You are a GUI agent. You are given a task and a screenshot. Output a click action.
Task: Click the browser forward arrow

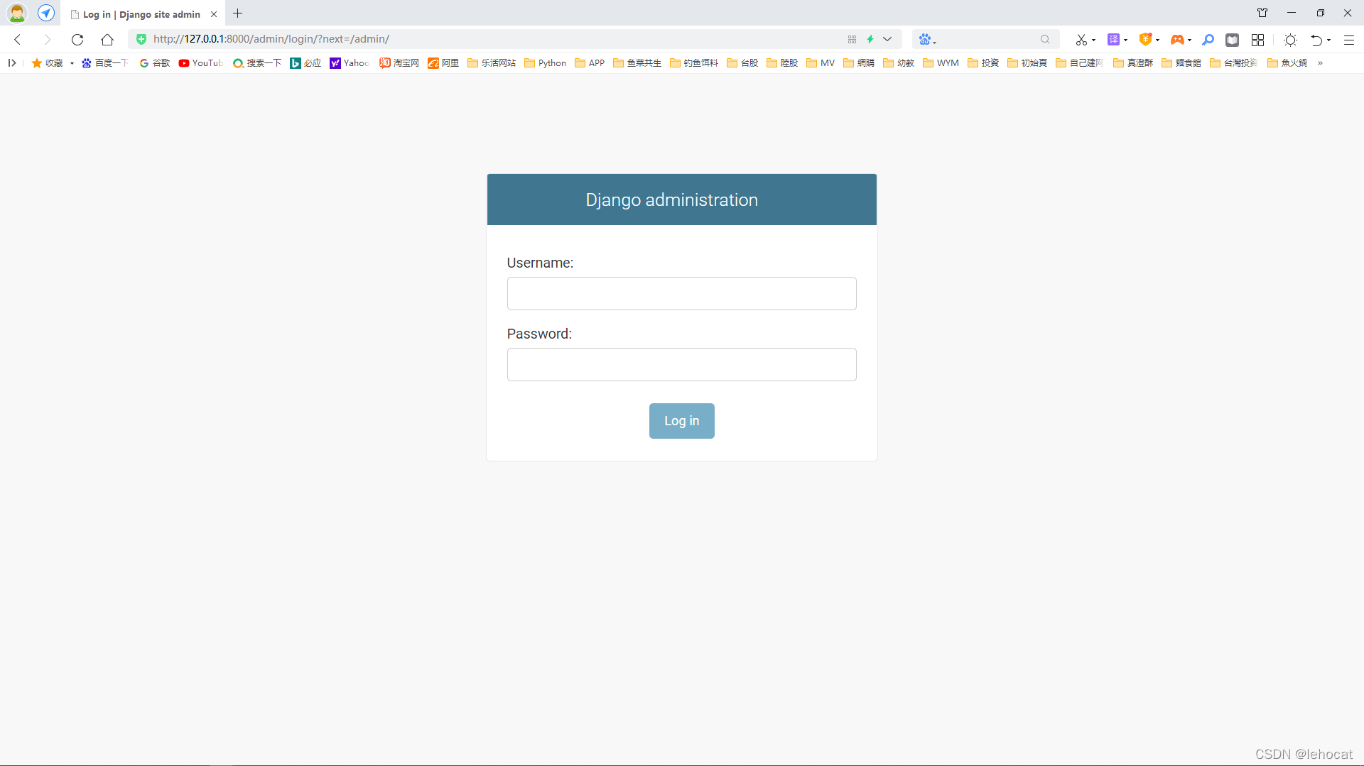tap(47, 39)
